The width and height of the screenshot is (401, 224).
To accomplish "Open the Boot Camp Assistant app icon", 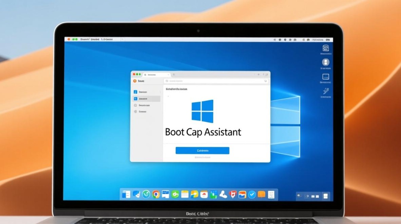I will pos(326,47).
